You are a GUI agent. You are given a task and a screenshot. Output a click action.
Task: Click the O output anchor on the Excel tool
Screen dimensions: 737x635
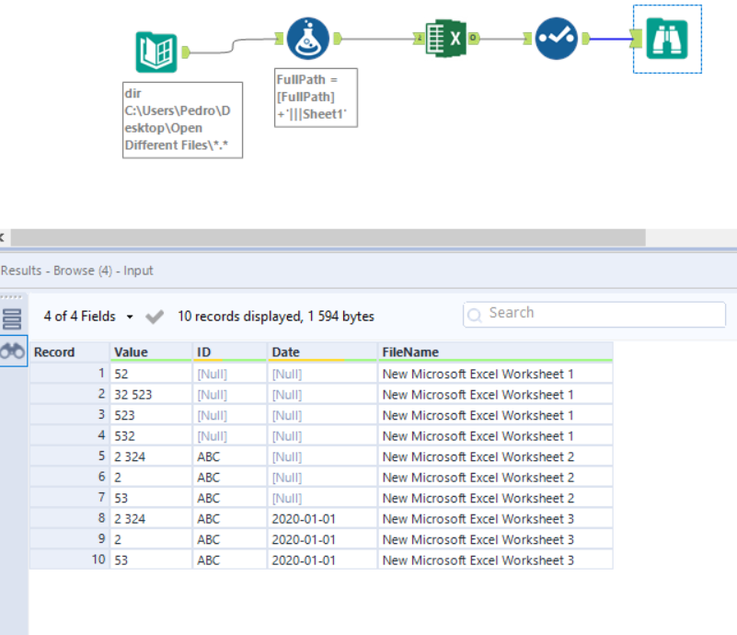[472, 38]
